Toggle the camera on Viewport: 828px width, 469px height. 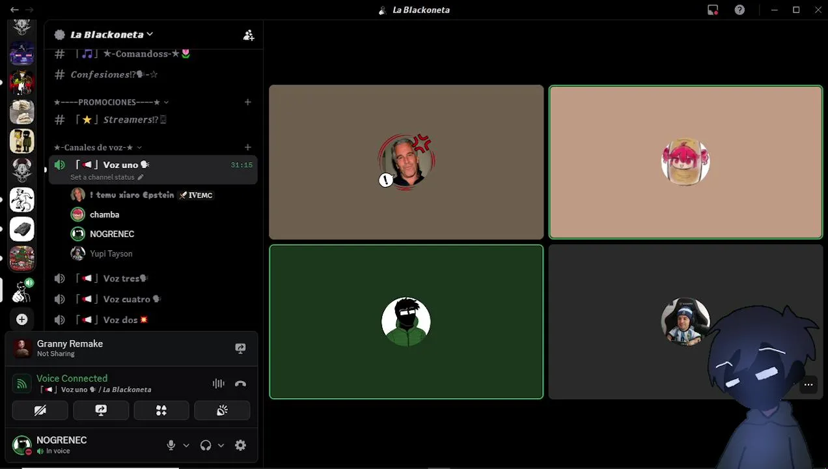(40, 410)
